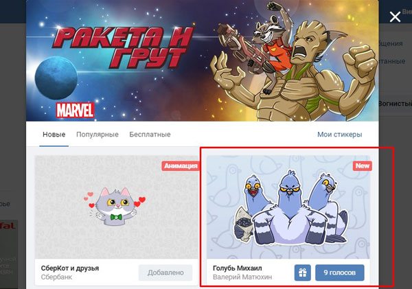Open the Мои стикеры link
The width and height of the screenshot is (412, 289).
click(x=340, y=135)
